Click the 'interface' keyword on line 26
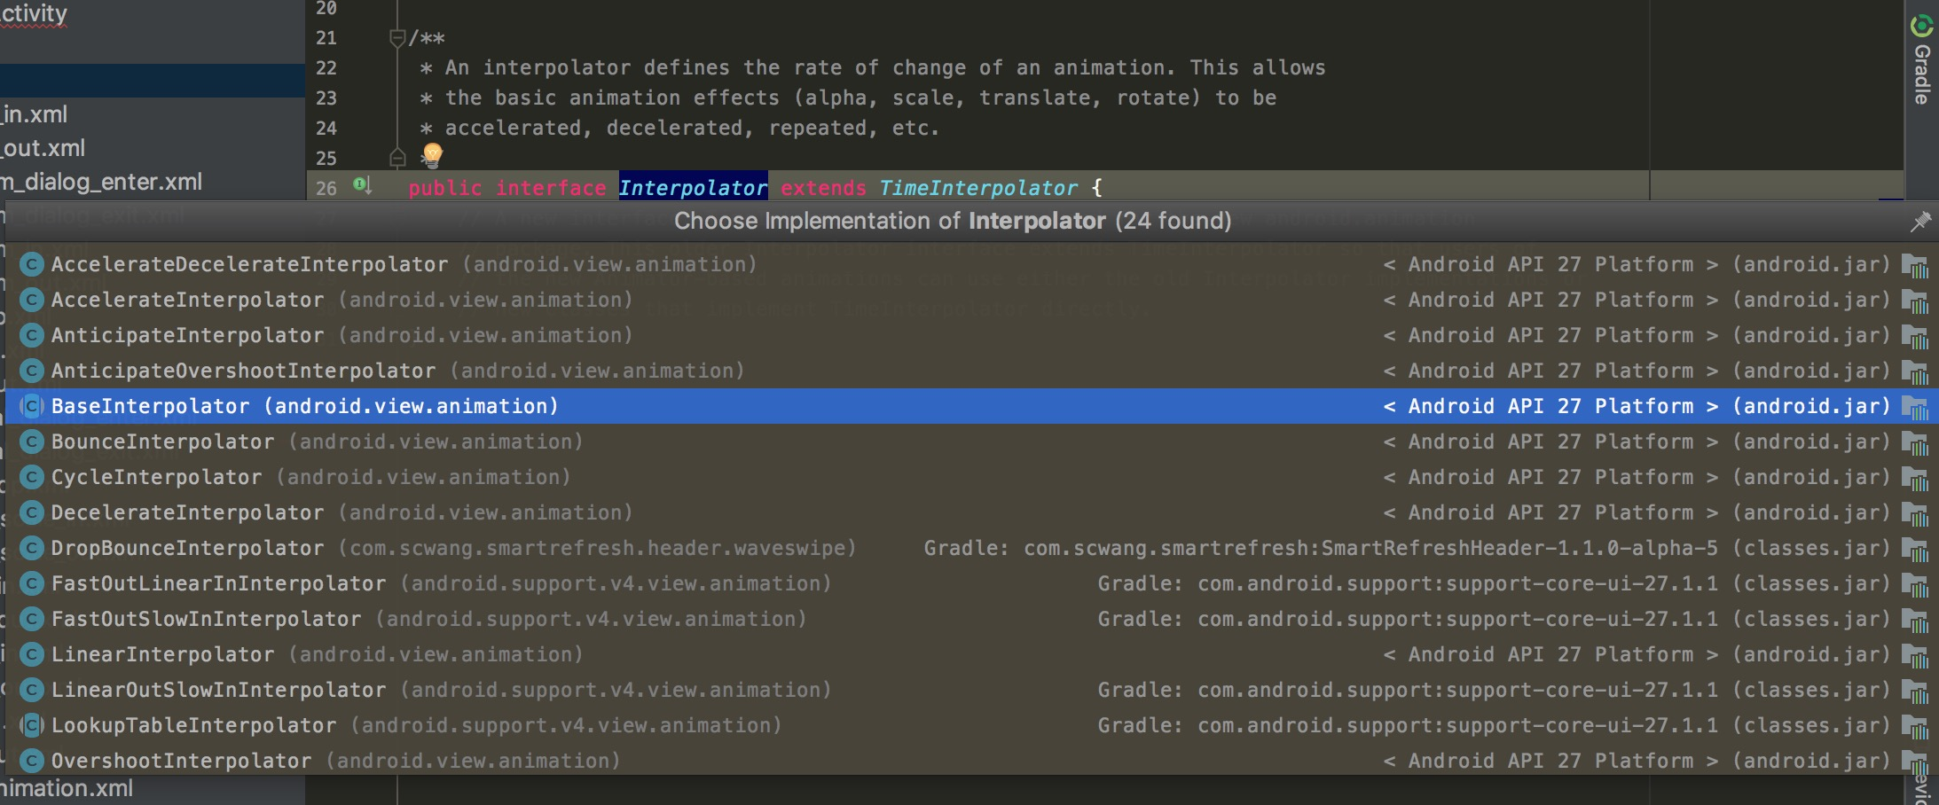The image size is (1939, 805). (551, 188)
